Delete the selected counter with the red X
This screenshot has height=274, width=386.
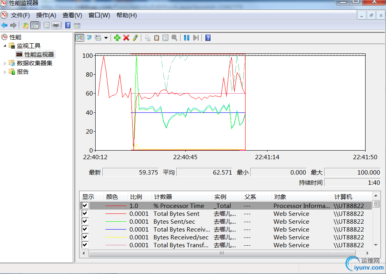[126, 38]
